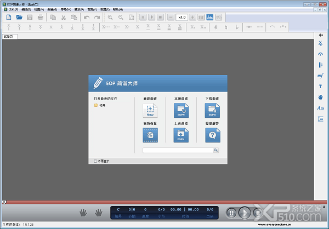Open 疑难解答 help question icon
Image resolution: width=329 pixels, height=229 pixels.
pyautogui.click(x=213, y=135)
